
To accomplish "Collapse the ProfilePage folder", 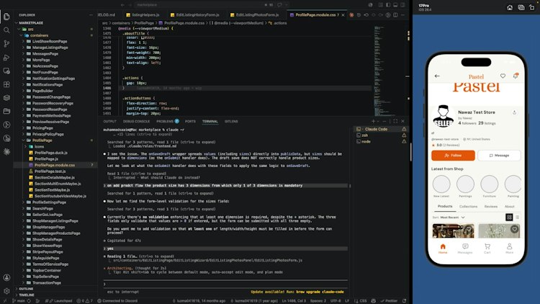I will coord(42,140).
